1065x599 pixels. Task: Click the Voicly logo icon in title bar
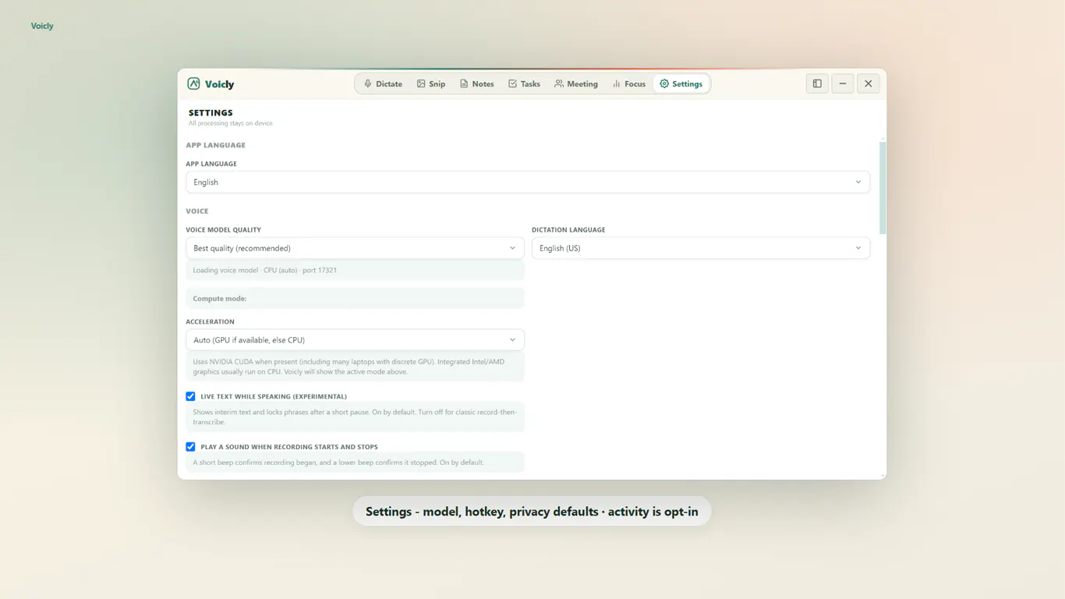coord(193,83)
